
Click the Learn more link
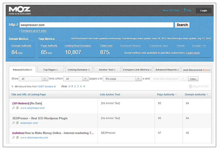[x=193, y=53]
